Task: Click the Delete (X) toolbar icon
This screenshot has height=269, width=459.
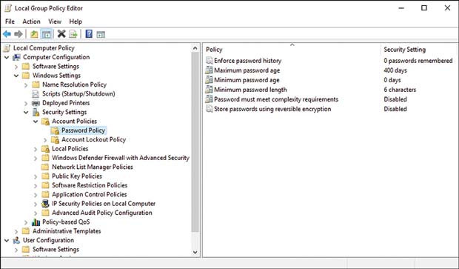Action: click(x=61, y=34)
